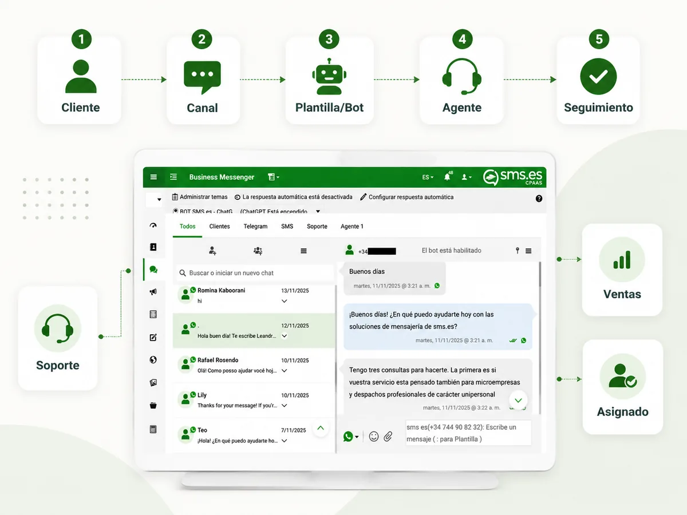Click the add contact icon
The width and height of the screenshot is (687, 515).
click(x=212, y=251)
